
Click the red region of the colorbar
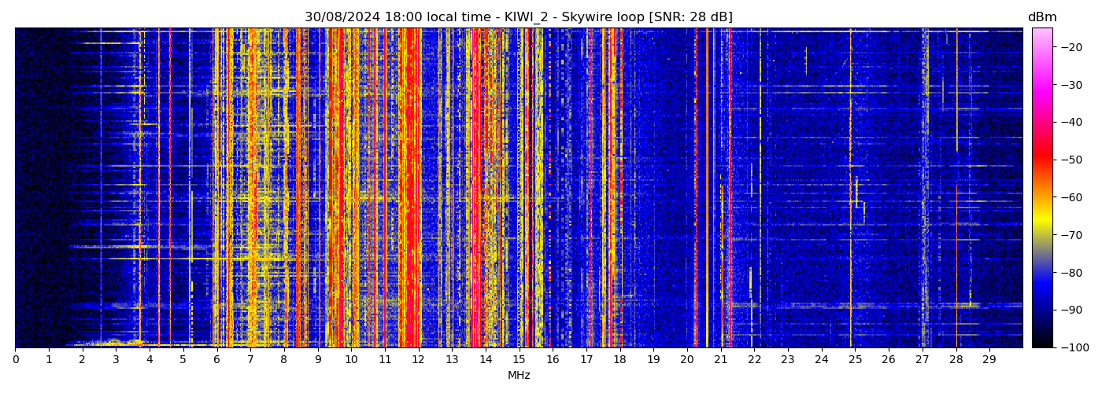[1042, 160]
